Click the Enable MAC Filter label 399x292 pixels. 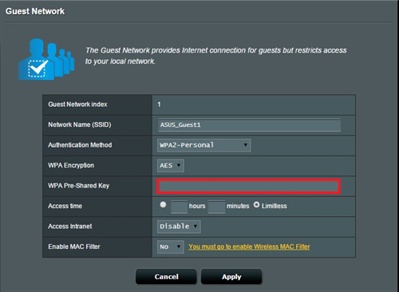[x=74, y=247]
